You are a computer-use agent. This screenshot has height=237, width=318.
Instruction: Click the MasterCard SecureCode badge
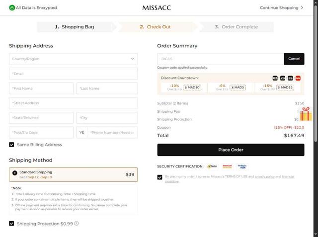pyautogui.click(x=227, y=166)
